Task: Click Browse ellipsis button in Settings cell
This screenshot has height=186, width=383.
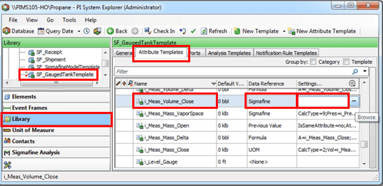Action: [354, 101]
